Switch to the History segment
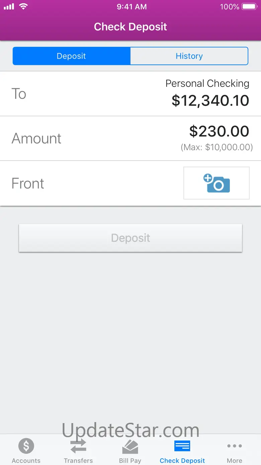 [189, 56]
